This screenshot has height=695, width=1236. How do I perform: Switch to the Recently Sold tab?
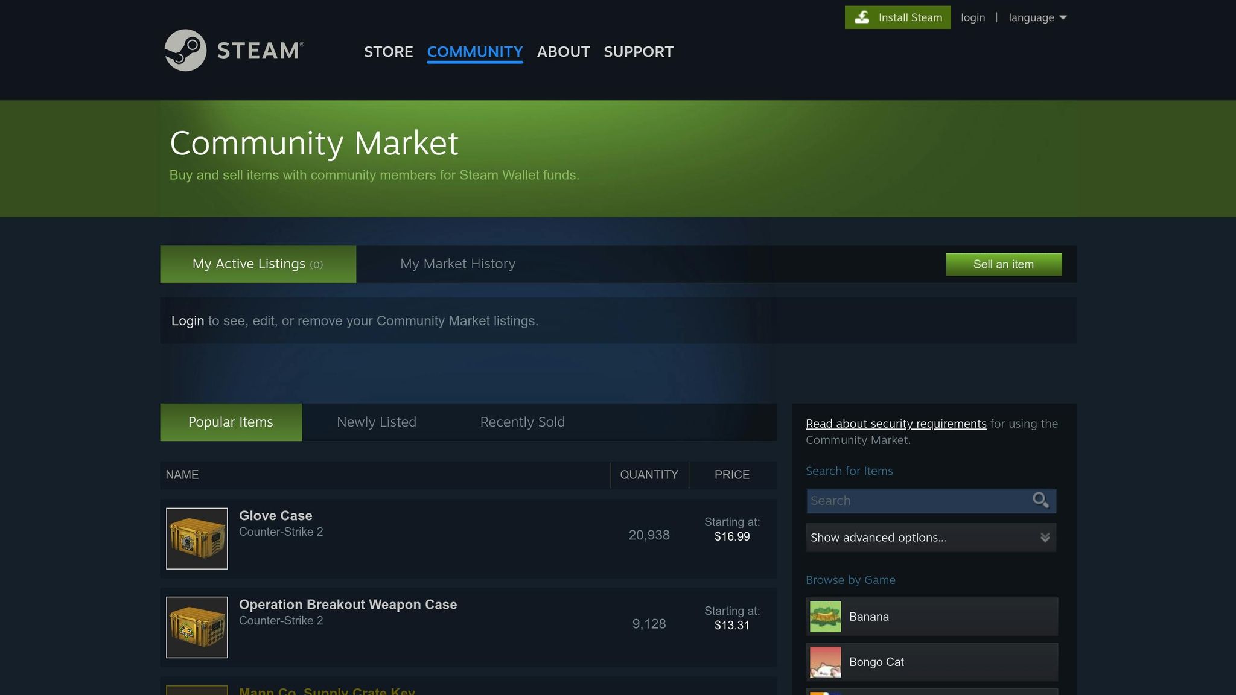click(522, 422)
